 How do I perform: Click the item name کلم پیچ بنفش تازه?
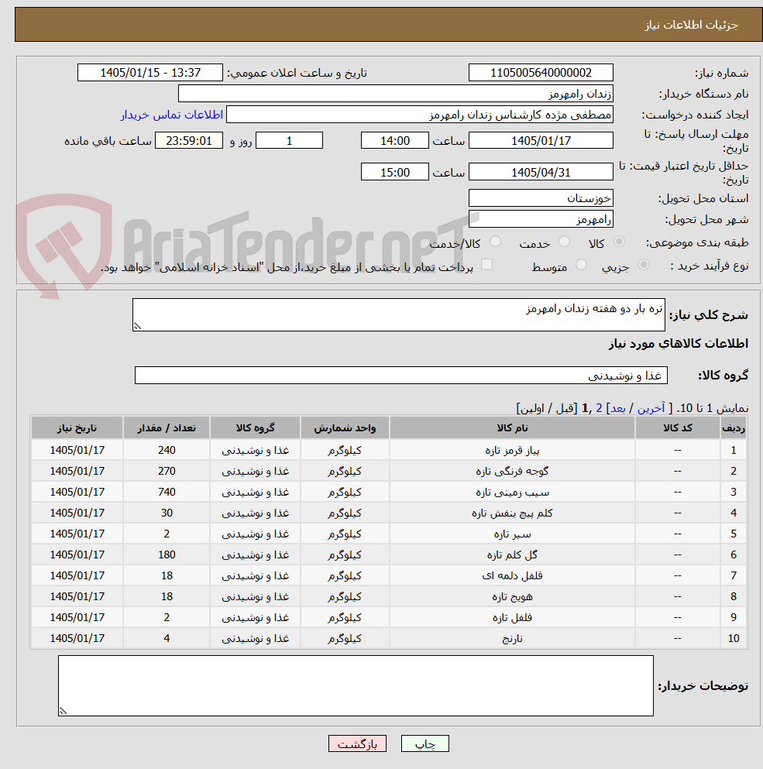(x=512, y=513)
